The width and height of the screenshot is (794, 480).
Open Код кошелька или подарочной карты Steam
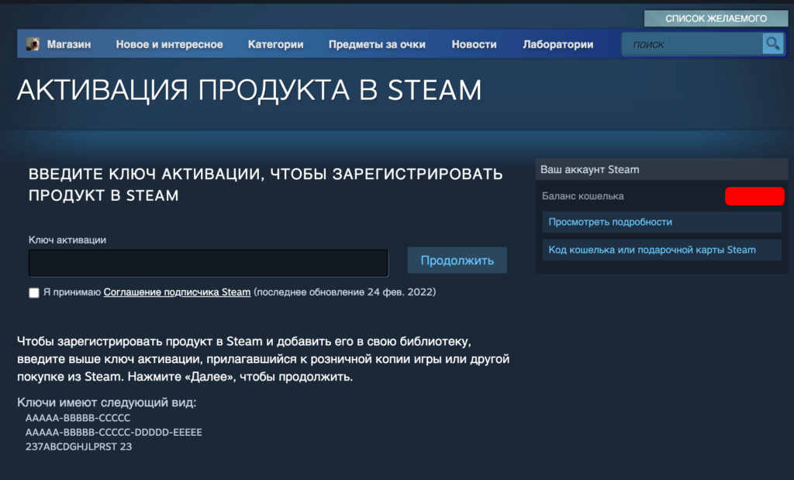(651, 250)
